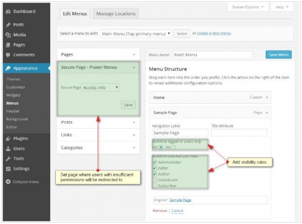Check the Subscriber role checkbox
Screen dimensions: 302x224
point(155,185)
